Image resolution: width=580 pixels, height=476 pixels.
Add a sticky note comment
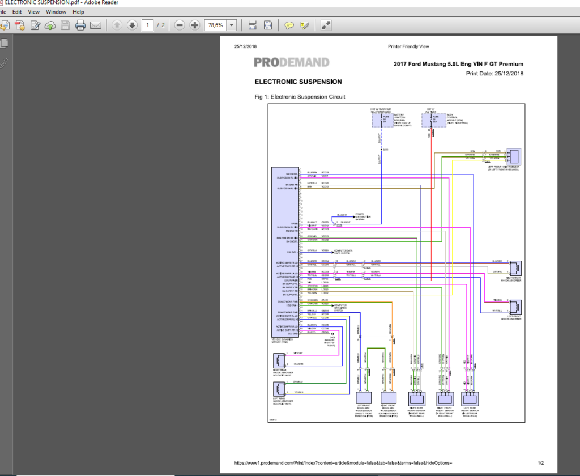tap(289, 25)
